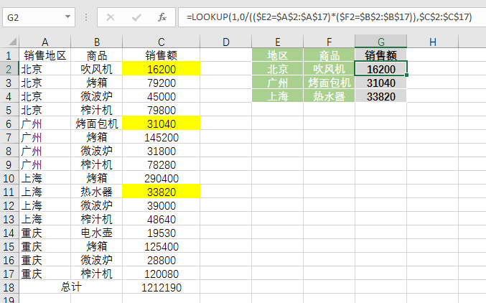Select column C header

coord(162,42)
